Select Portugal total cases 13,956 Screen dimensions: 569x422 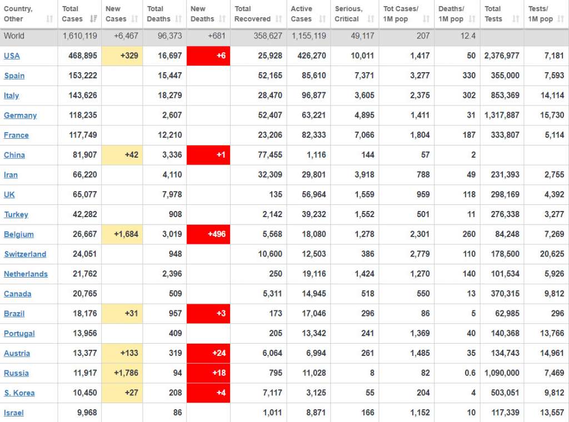click(x=85, y=334)
